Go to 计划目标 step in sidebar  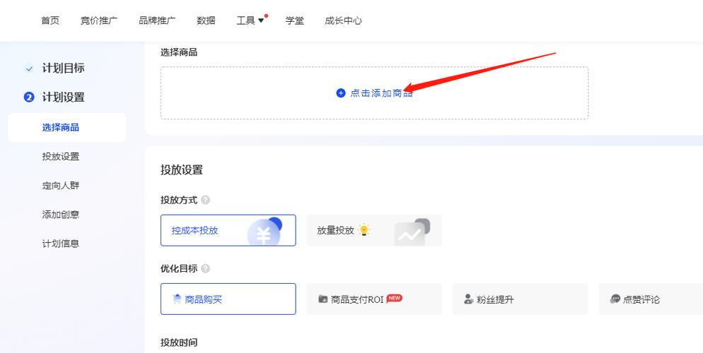63,68
